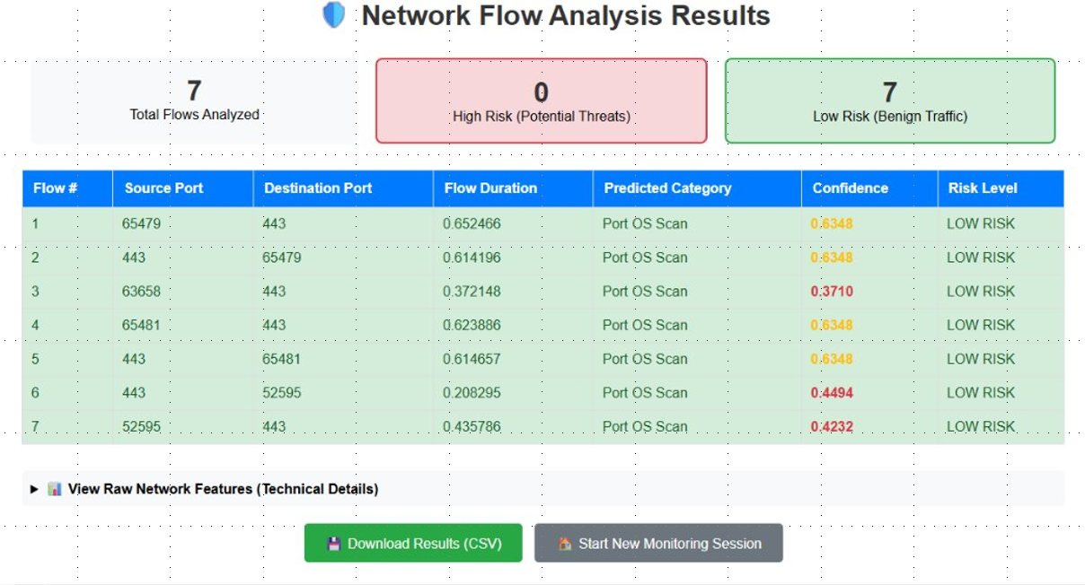Click the bar chart icon beside View Raw Network Features
1085x585 pixels.
[x=55, y=489]
